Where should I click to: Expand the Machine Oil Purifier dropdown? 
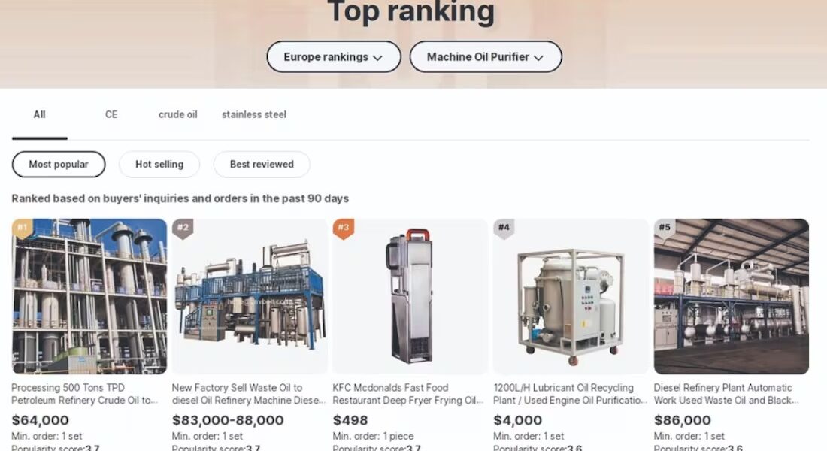(x=486, y=57)
